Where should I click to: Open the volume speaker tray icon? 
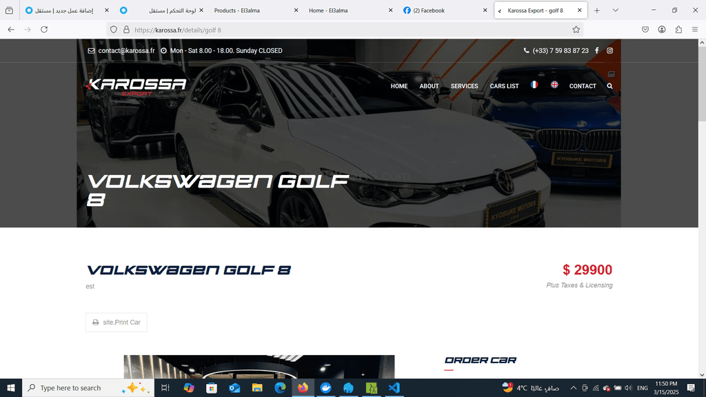(628, 387)
